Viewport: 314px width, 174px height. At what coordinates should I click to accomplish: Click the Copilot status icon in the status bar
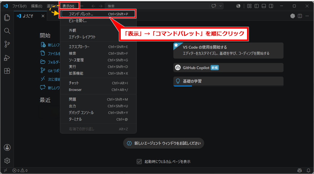(300, 170)
